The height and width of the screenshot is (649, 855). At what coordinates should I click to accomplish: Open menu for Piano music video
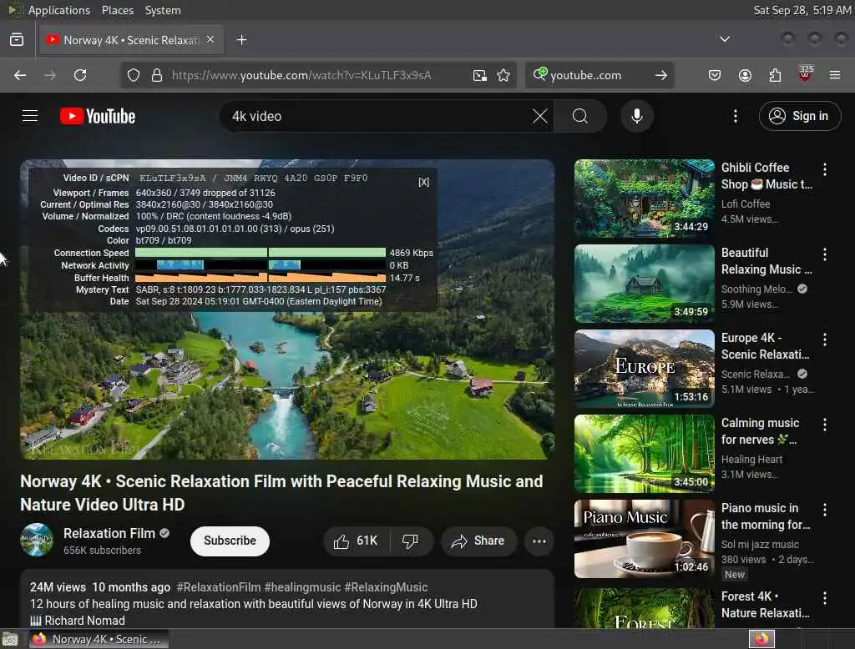pyautogui.click(x=824, y=510)
